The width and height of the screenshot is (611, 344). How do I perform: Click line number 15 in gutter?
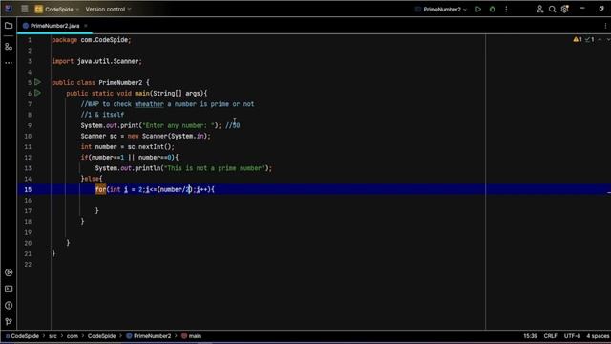(28, 189)
